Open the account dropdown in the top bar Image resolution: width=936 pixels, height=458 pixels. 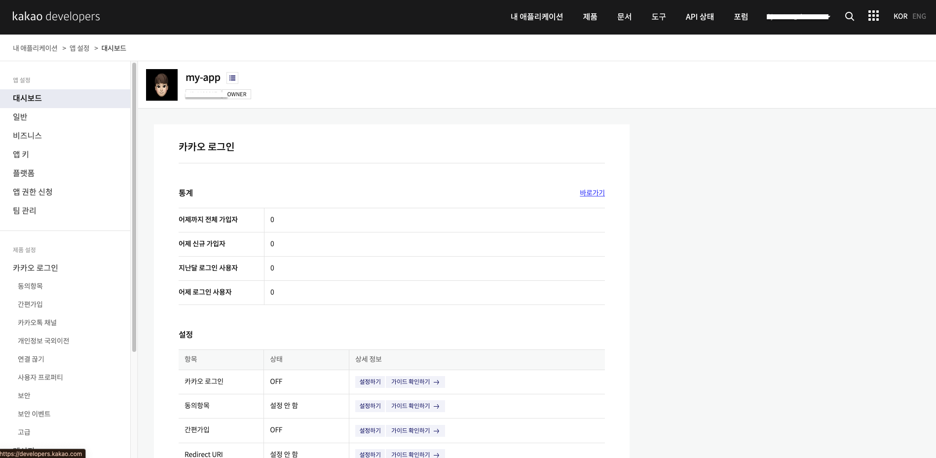pyautogui.click(x=798, y=17)
